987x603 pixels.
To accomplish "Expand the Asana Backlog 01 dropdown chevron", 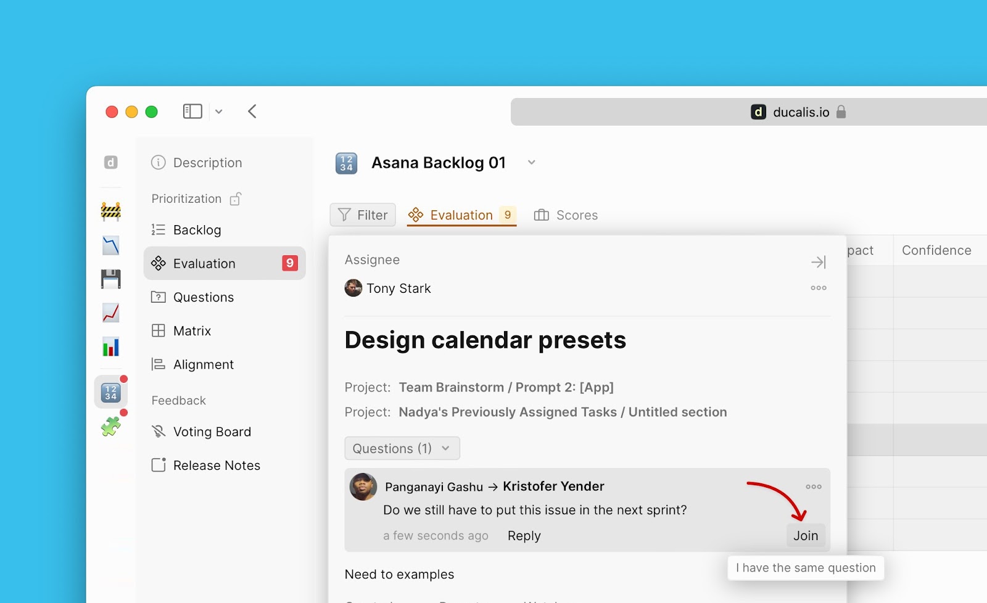I will (x=532, y=163).
